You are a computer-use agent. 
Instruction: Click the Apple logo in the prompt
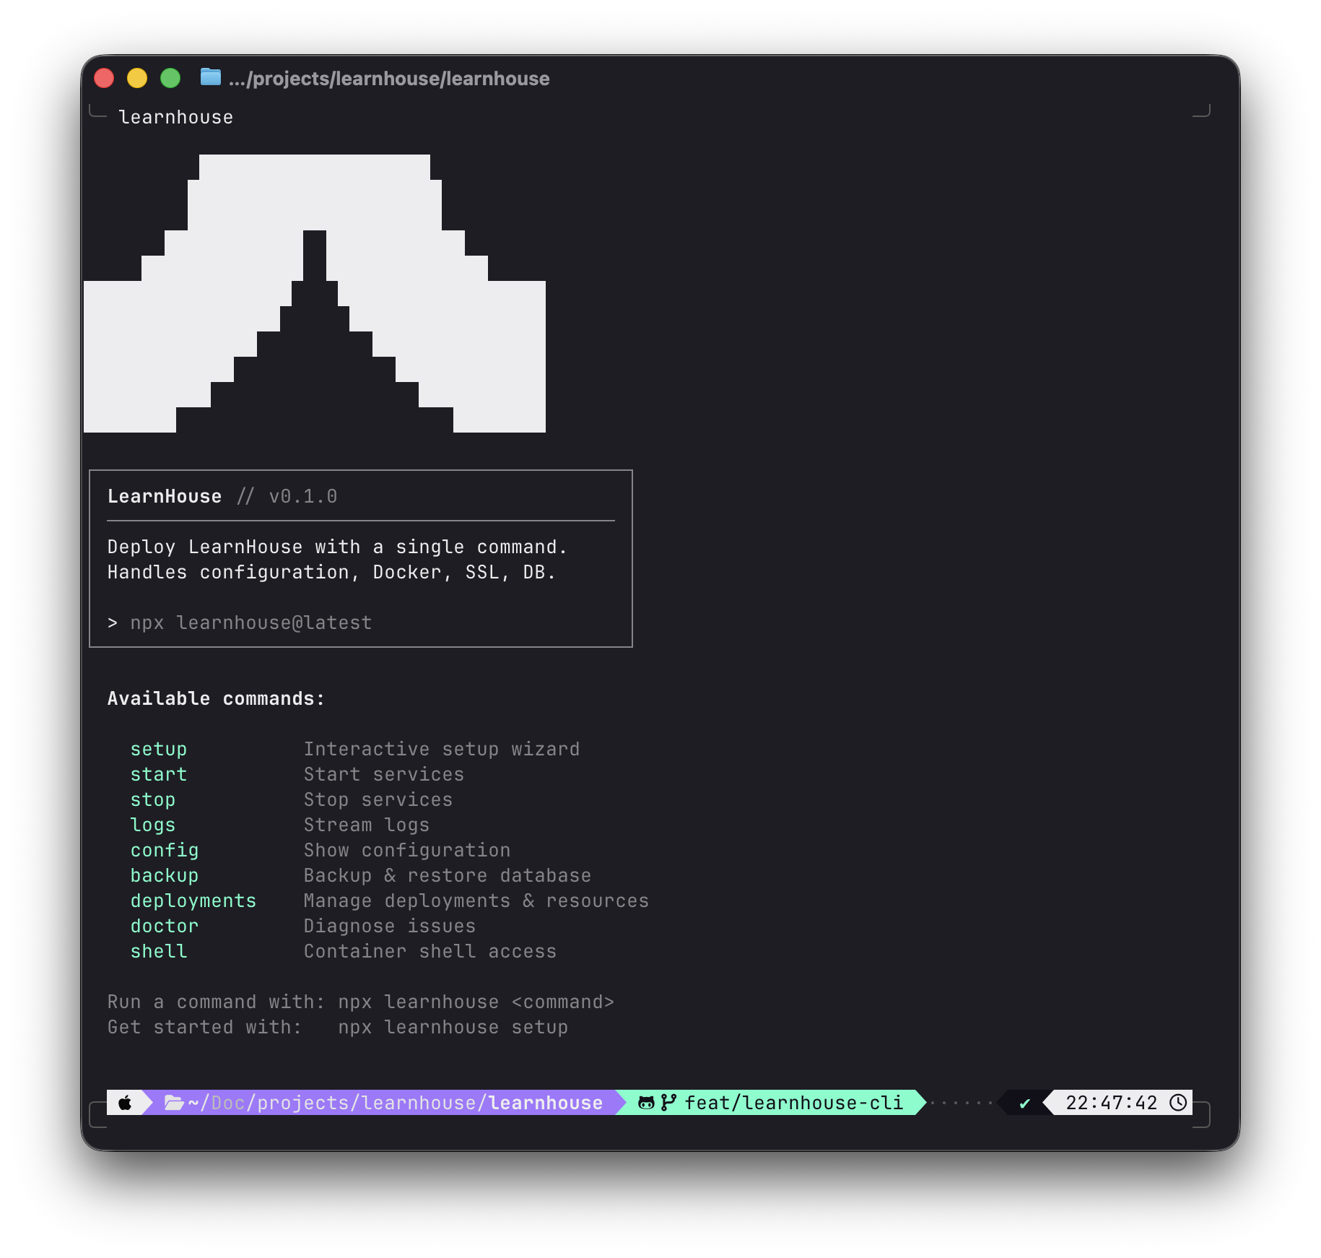125,1103
